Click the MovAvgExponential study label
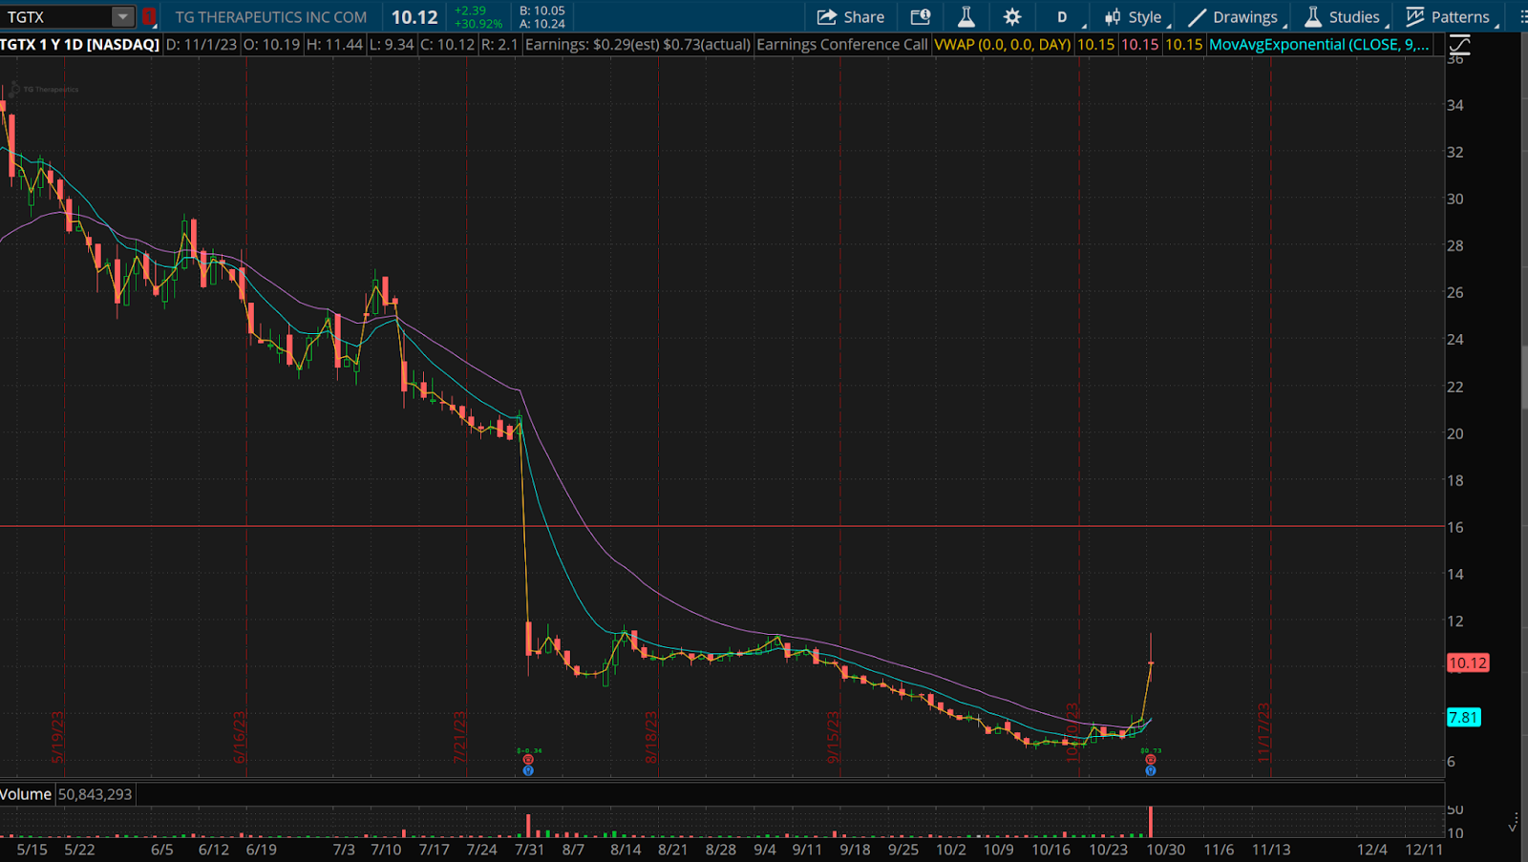The image size is (1528, 862). pyautogui.click(x=1318, y=45)
